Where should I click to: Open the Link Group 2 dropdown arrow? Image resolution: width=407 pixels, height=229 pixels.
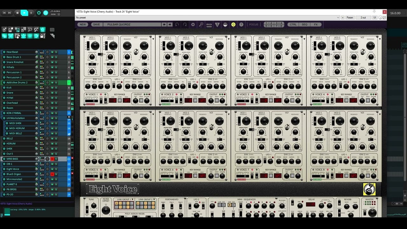tap(154, 199)
